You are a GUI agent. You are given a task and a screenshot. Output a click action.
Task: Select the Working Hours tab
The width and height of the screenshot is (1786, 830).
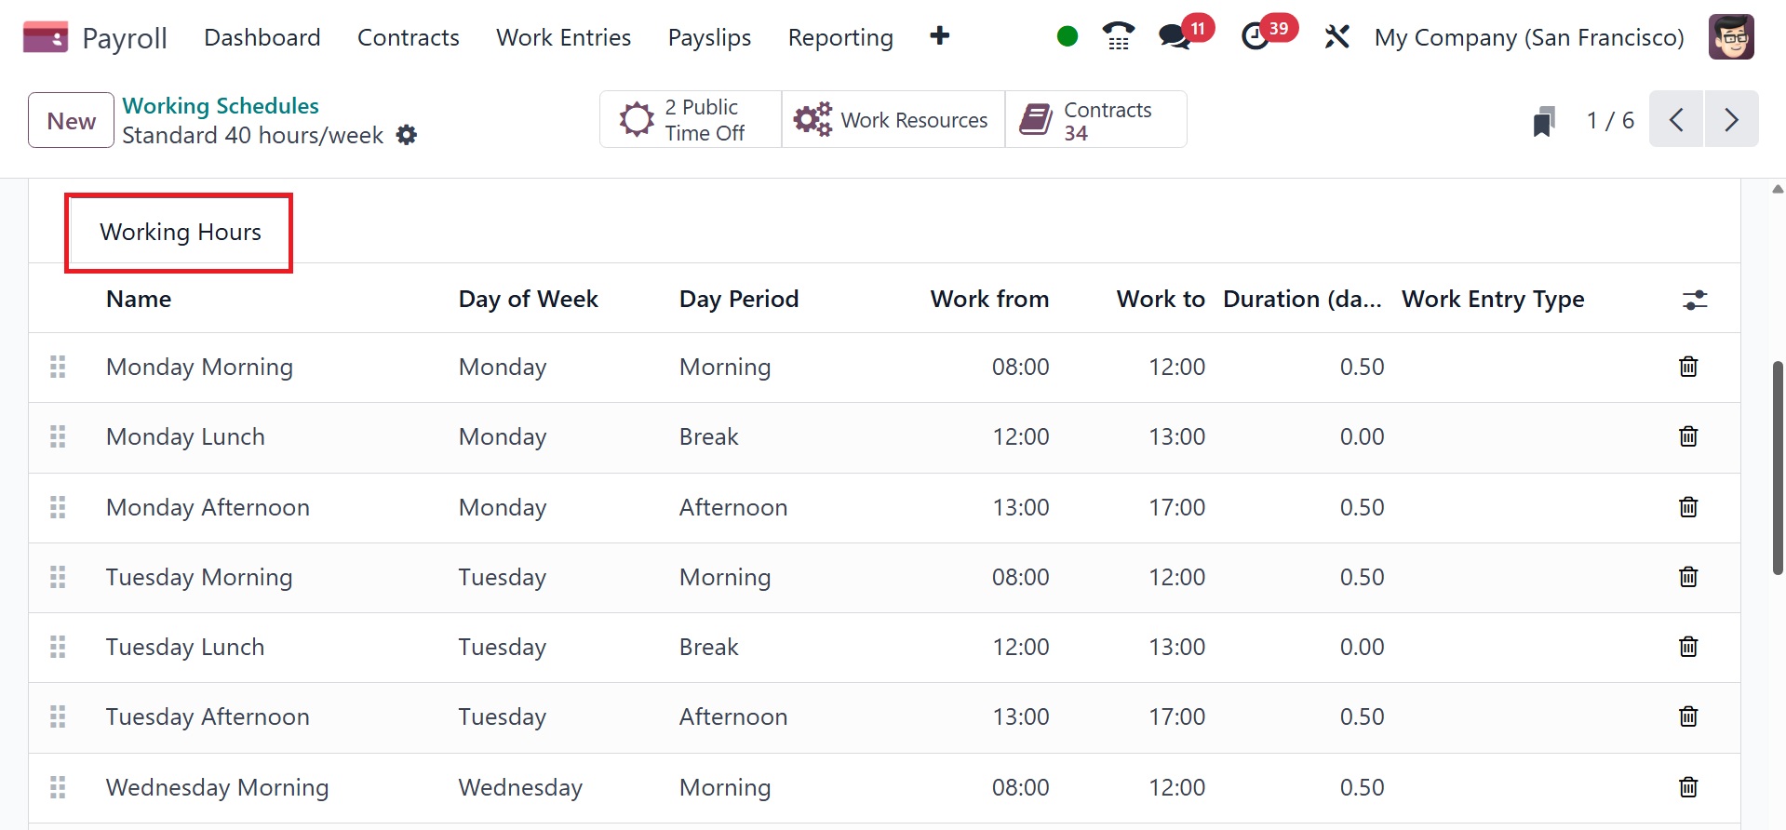pos(180,232)
